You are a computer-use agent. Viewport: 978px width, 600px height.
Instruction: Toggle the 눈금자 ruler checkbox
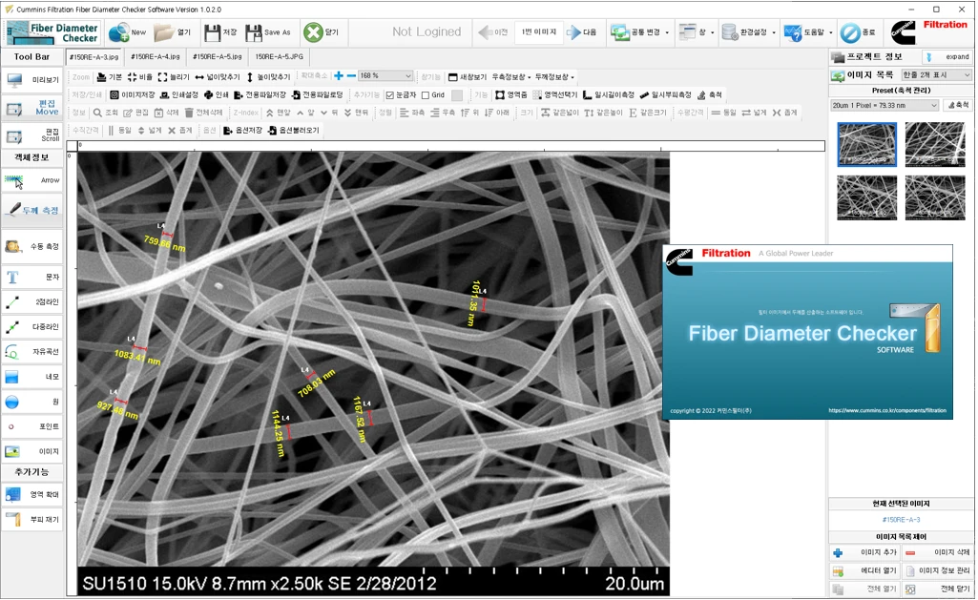point(401,94)
